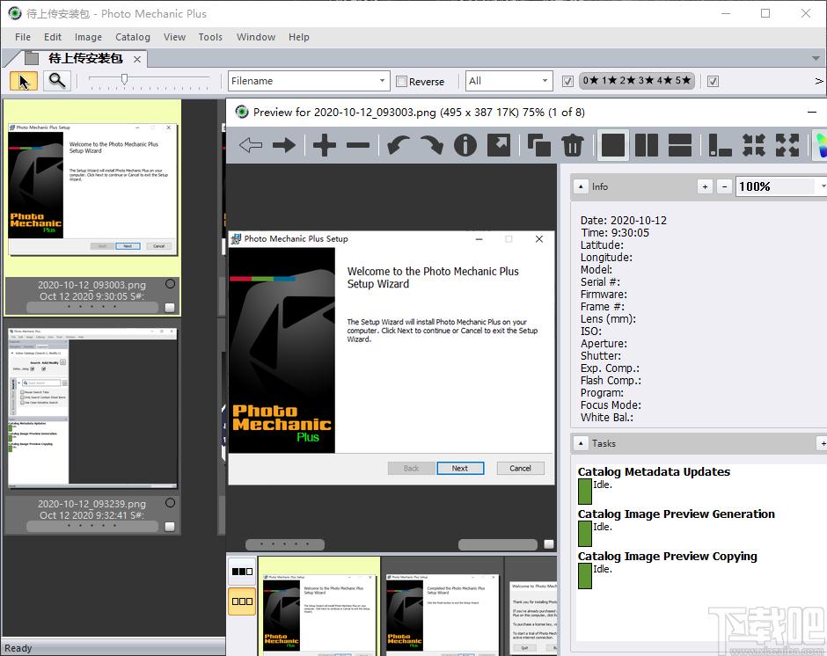Viewport: 827px width, 656px height.
Task: Collapse the Tasks panel
Action: tap(581, 443)
